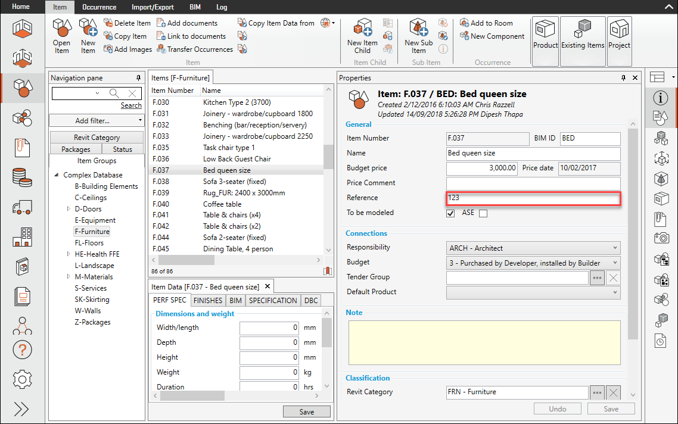The width and height of the screenshot is (678, 424).
Task: Click the Add to Room icon
Action: 464,23
